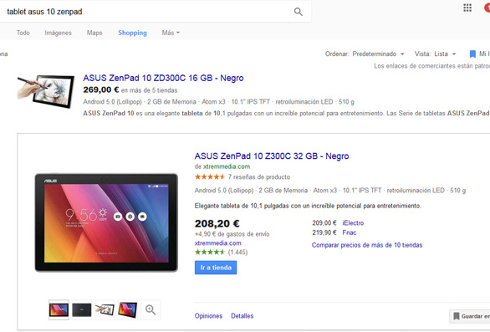This screenshot has width=490, height=332.
Task: Click the stylus drawing tablet product thumbnail
Action: pyautogui.click(x=46, y=91)
